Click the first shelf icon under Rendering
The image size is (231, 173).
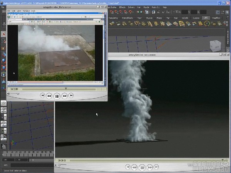(112, 24)
